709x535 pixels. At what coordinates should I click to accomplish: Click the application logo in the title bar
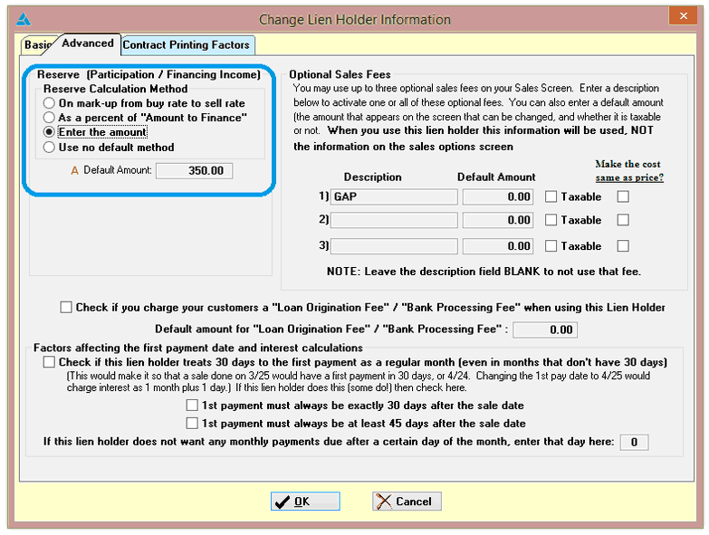[x=23, y=19]
